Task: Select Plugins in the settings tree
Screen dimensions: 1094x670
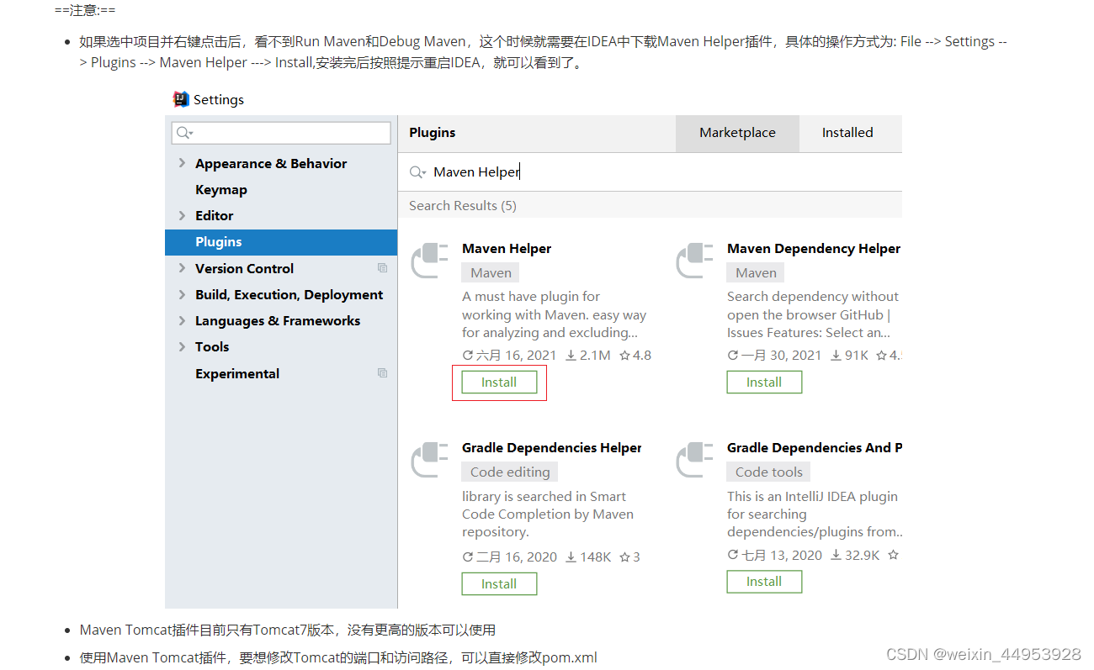Action: click(281, 242)
